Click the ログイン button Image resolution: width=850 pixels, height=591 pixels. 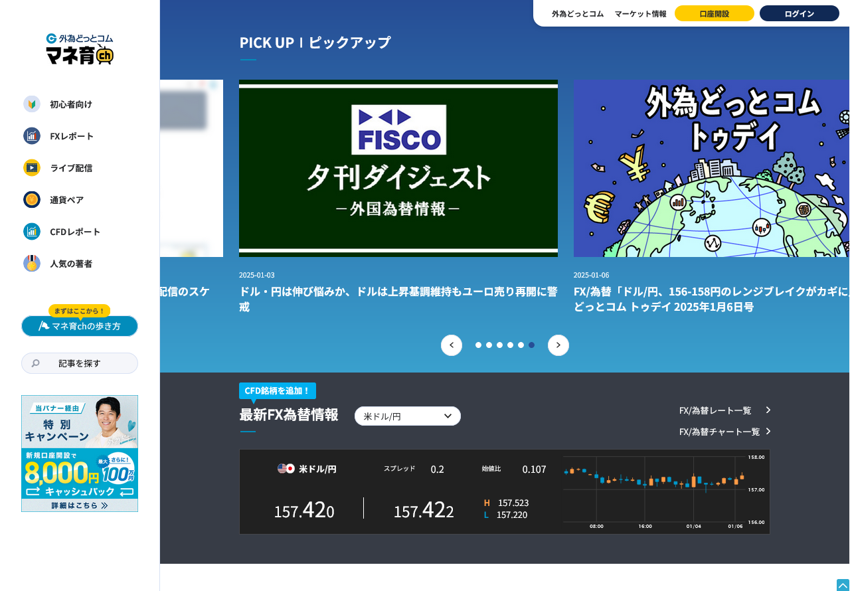pyautogui.click(x=800, y=13)
